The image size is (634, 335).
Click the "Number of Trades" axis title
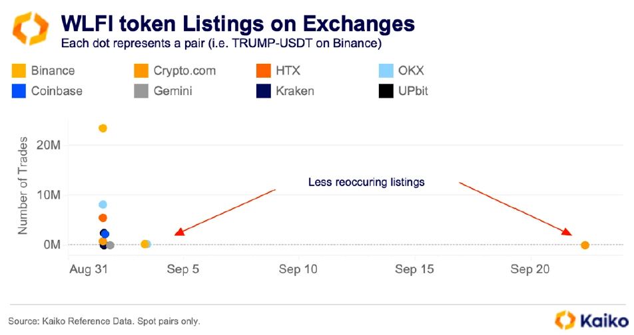pos(23,185)
